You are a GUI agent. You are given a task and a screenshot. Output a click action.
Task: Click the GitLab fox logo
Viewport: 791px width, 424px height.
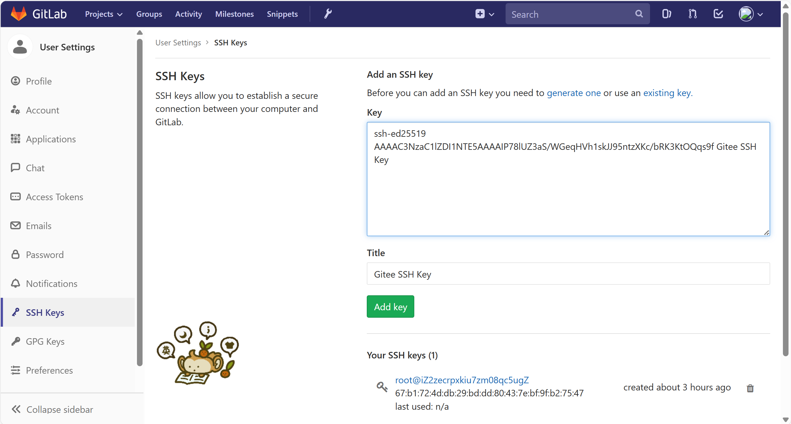tap(19, 14)
